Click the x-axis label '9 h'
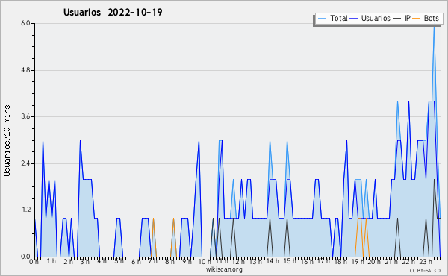448x276 pixels. pyautogui.click(x=187, y=261)
